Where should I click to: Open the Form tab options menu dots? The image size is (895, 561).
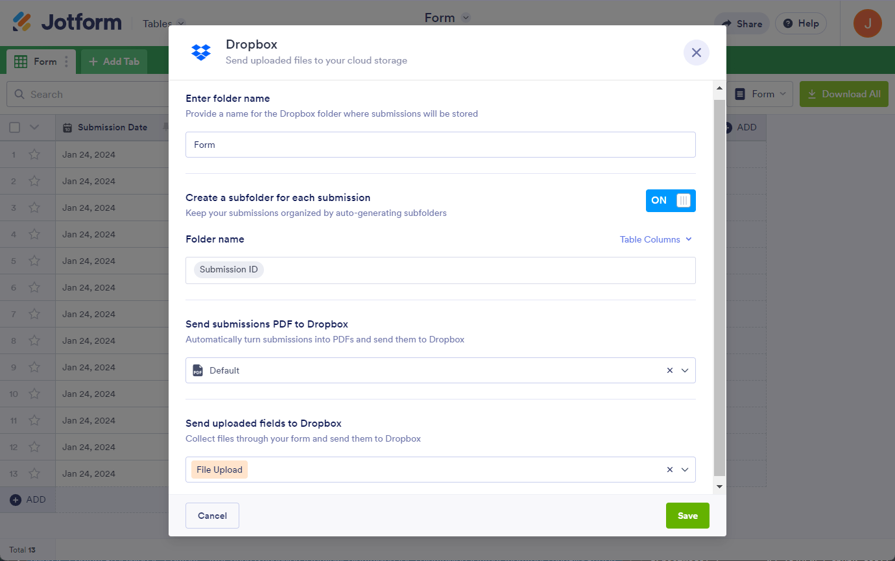[66, 62]
